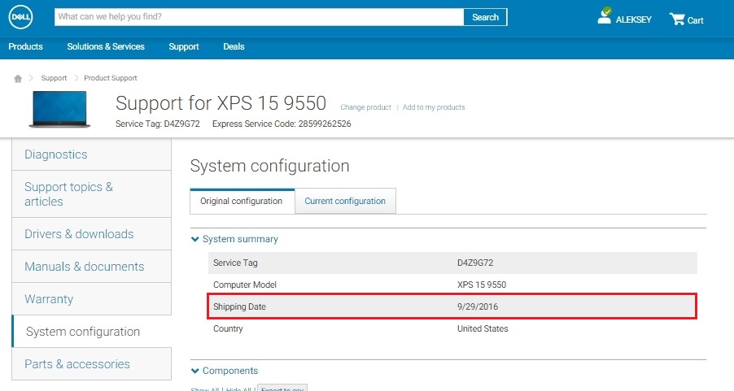Open the Support menu
The width and height of the screenshot is (734, 391).
(184, 46)
